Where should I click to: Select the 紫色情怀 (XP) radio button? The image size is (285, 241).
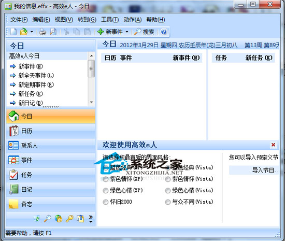(x=106, y=179)
